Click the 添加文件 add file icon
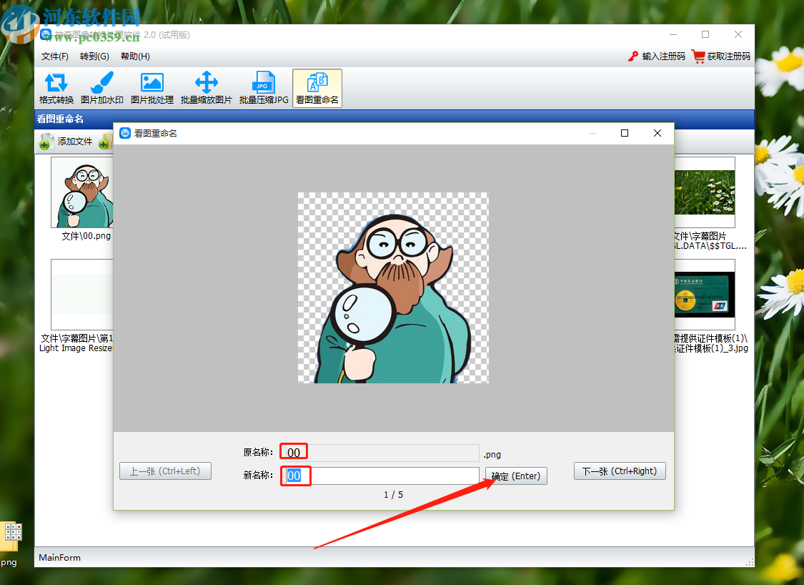804x585 pixels. coord(46,142)
